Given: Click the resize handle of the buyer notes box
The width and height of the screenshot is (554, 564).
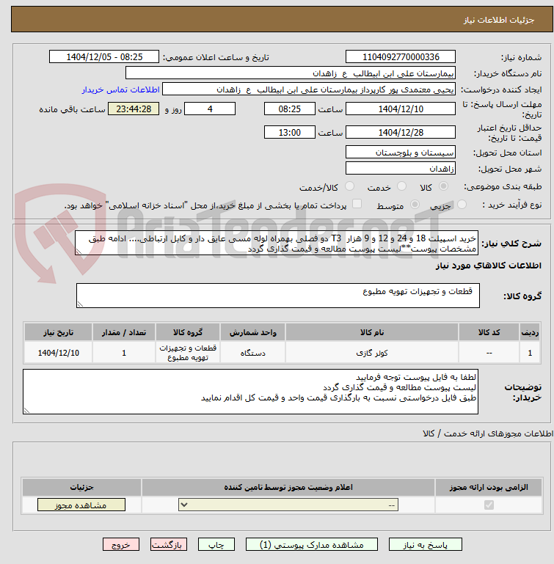Looking at the screenshot, I should 26,411.
